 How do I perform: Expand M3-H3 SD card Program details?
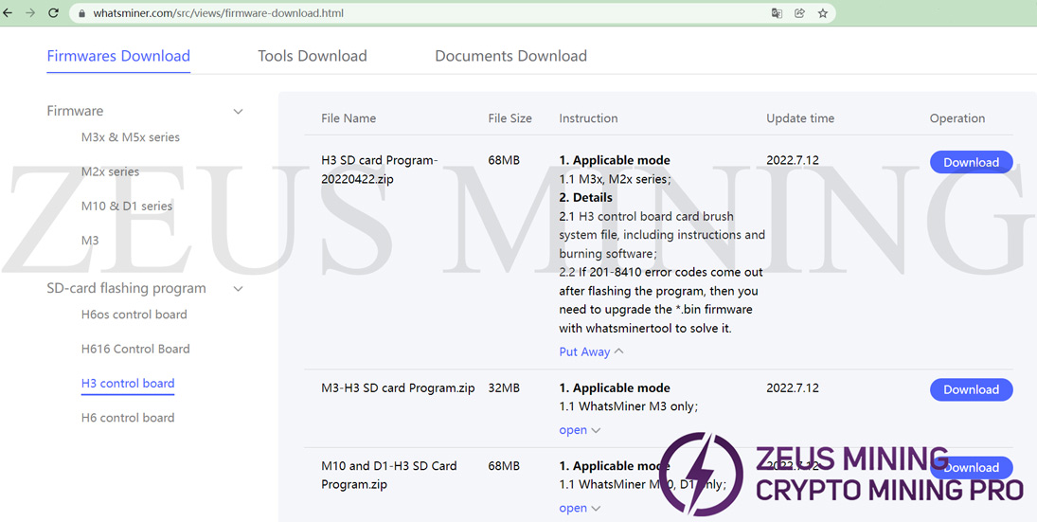tap(580, 430)
